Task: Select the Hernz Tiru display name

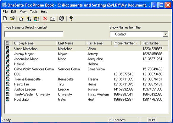Action: pyautogui.click(x=22, y=84)
